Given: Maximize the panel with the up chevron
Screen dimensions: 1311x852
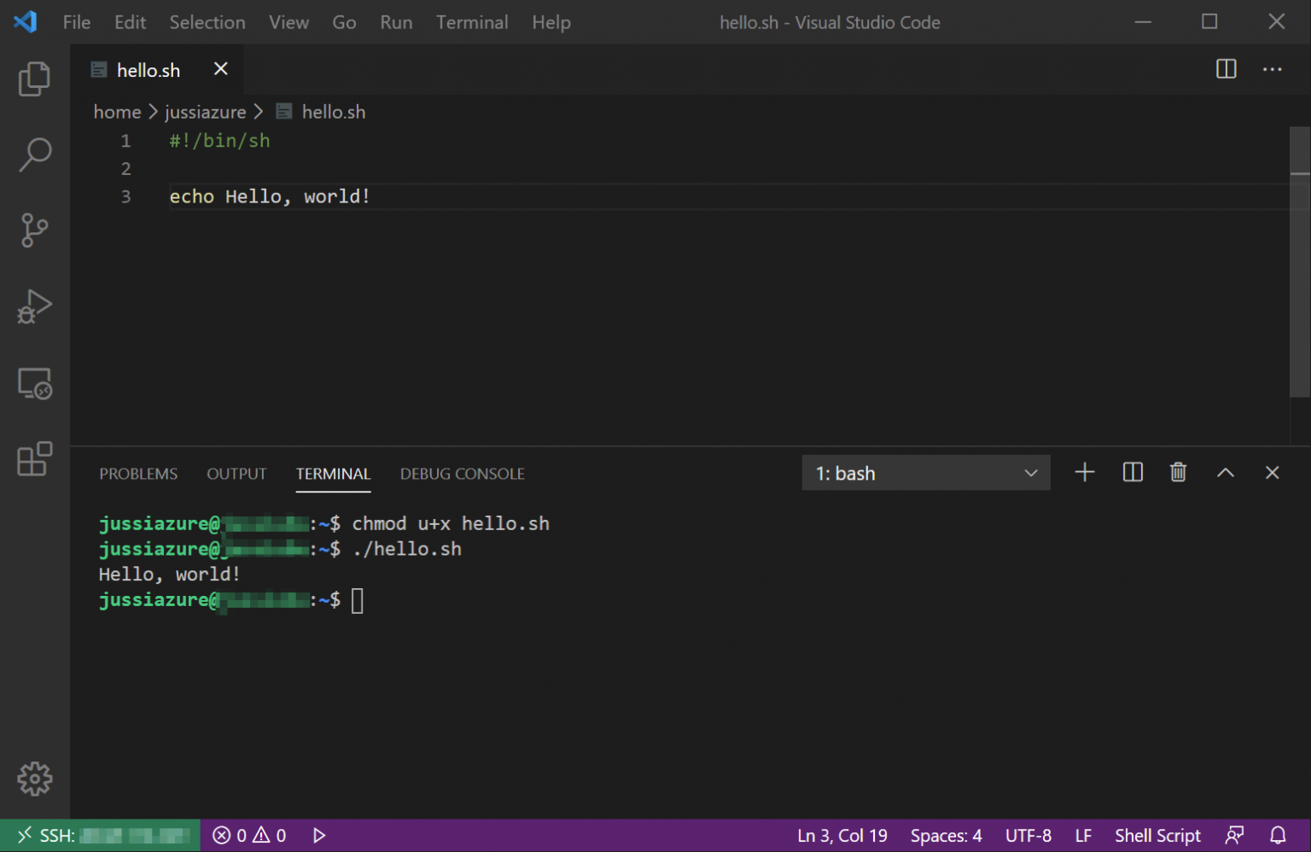Looking at the screenshot, I should click(x=1225, y=472).
